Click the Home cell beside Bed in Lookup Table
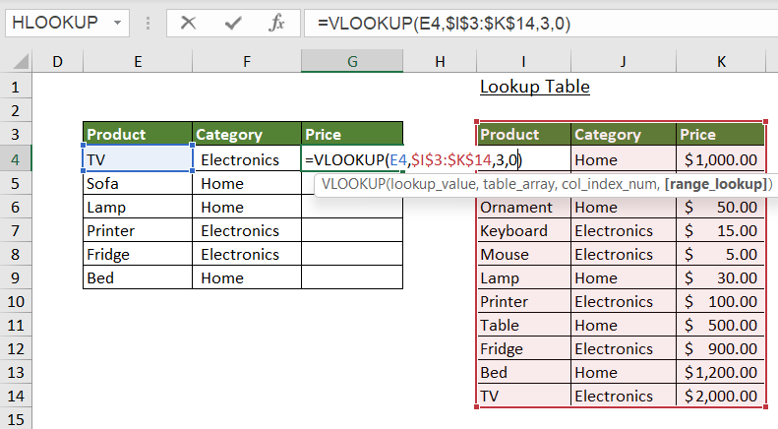Screen dimensions: 778x429 (x=624, y=372)
